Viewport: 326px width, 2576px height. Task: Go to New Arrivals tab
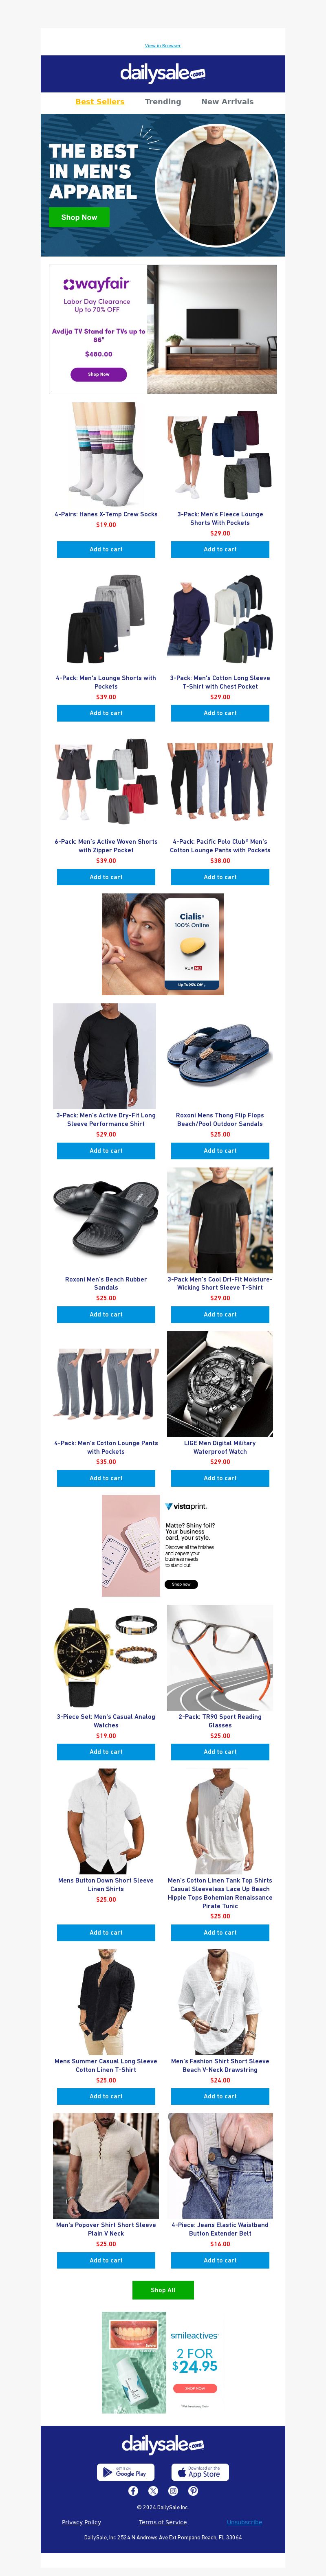(x=227, y=102)
